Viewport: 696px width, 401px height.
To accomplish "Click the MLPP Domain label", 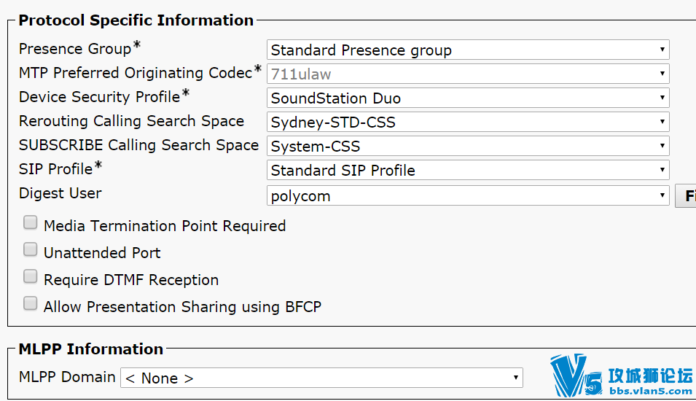I will pyautogui.click(x=67, y=377).
